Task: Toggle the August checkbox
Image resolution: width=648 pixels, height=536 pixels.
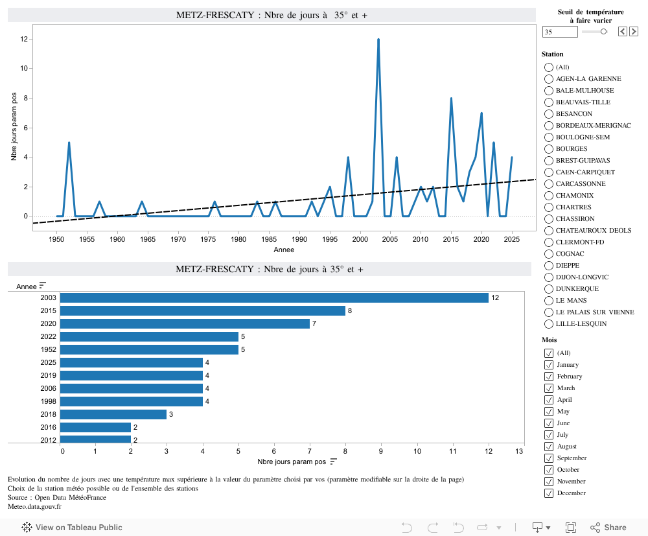Action: pos(549,447)
